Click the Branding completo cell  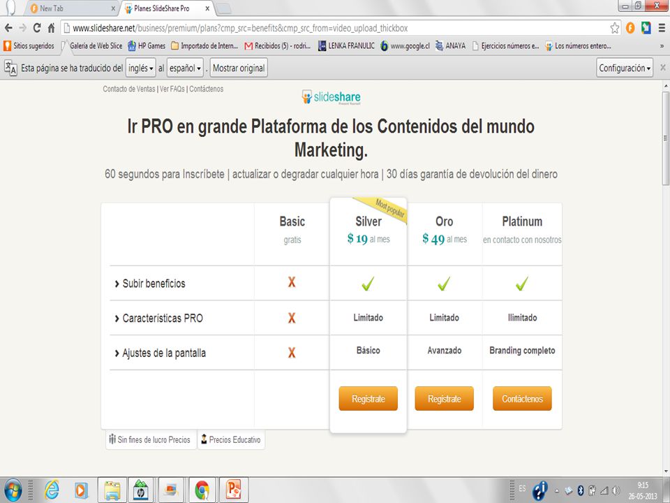tap(522, 350)
